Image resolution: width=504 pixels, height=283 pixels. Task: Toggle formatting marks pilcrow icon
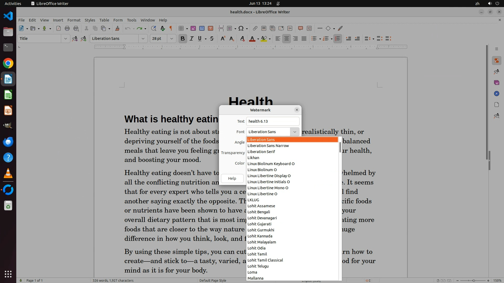171,29
